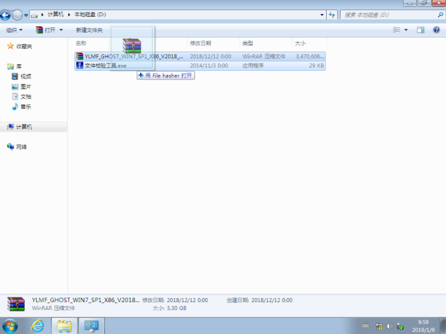Open Help with the question mark icon

point(436,30)
